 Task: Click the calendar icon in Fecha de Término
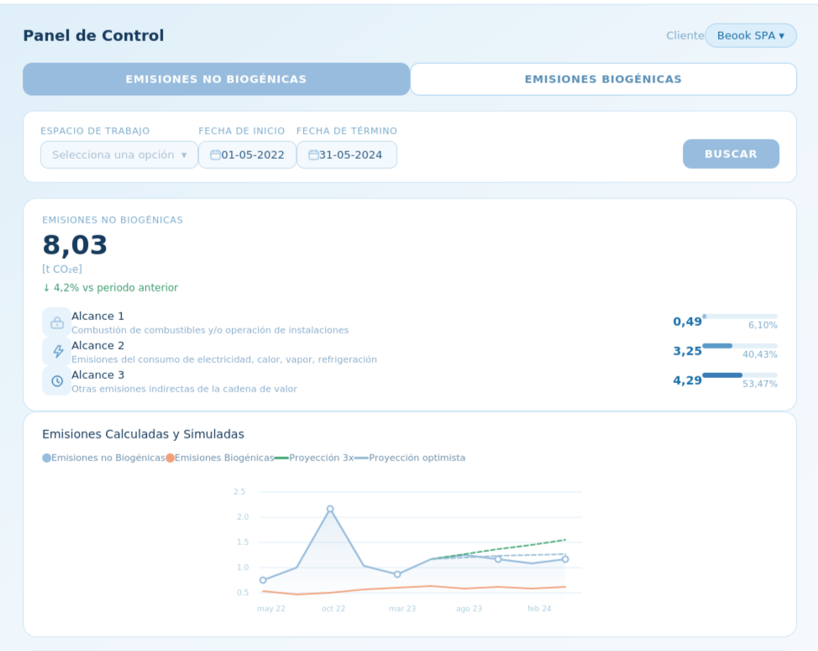point(313,155)
